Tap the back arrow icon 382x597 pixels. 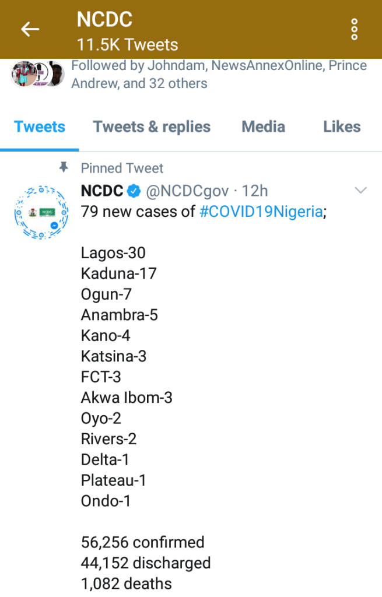(x=30, y=29)
